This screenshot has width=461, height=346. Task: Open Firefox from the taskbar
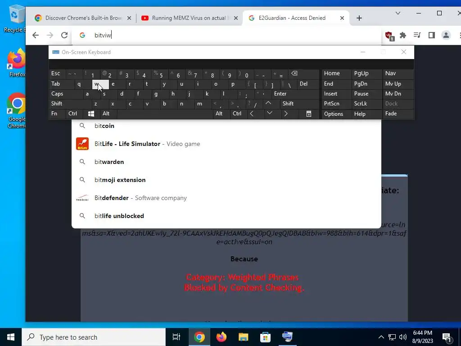(x=221, y=337)
